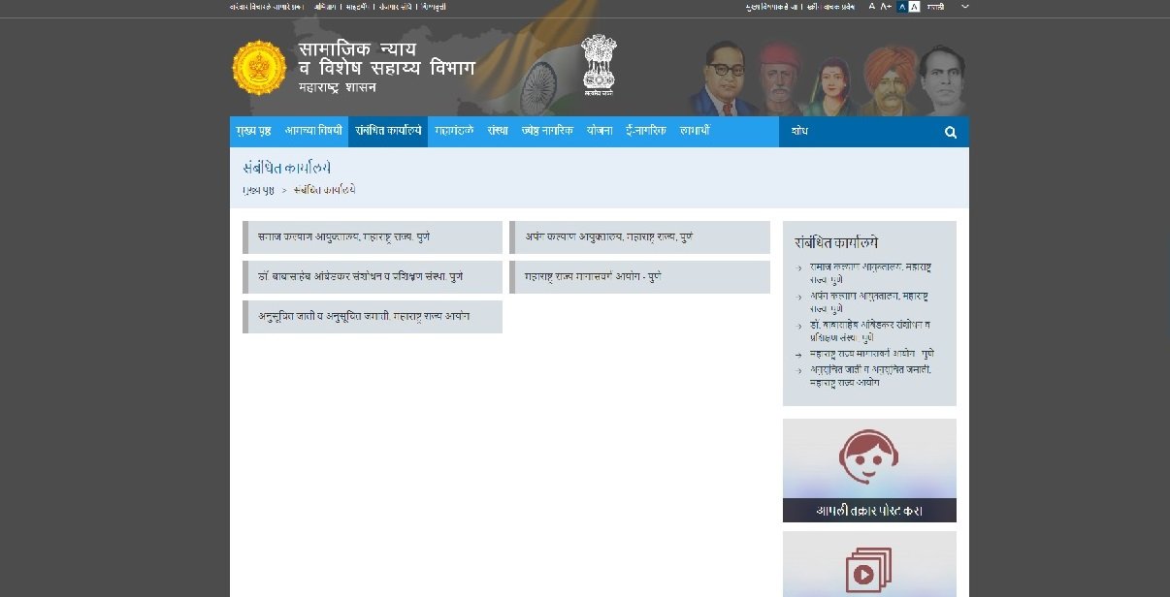The height and width of the screenshot is (597, 1170).
Task: Click into the शोध search field
Action: [859, 132]
